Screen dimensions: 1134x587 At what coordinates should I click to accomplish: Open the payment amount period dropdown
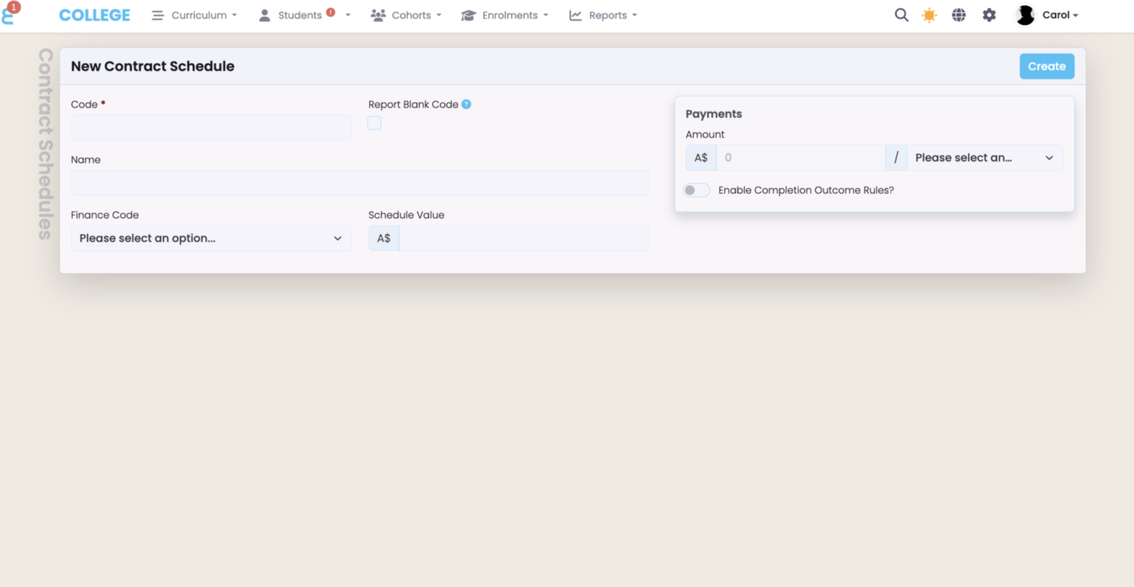[x=984, y=158]
